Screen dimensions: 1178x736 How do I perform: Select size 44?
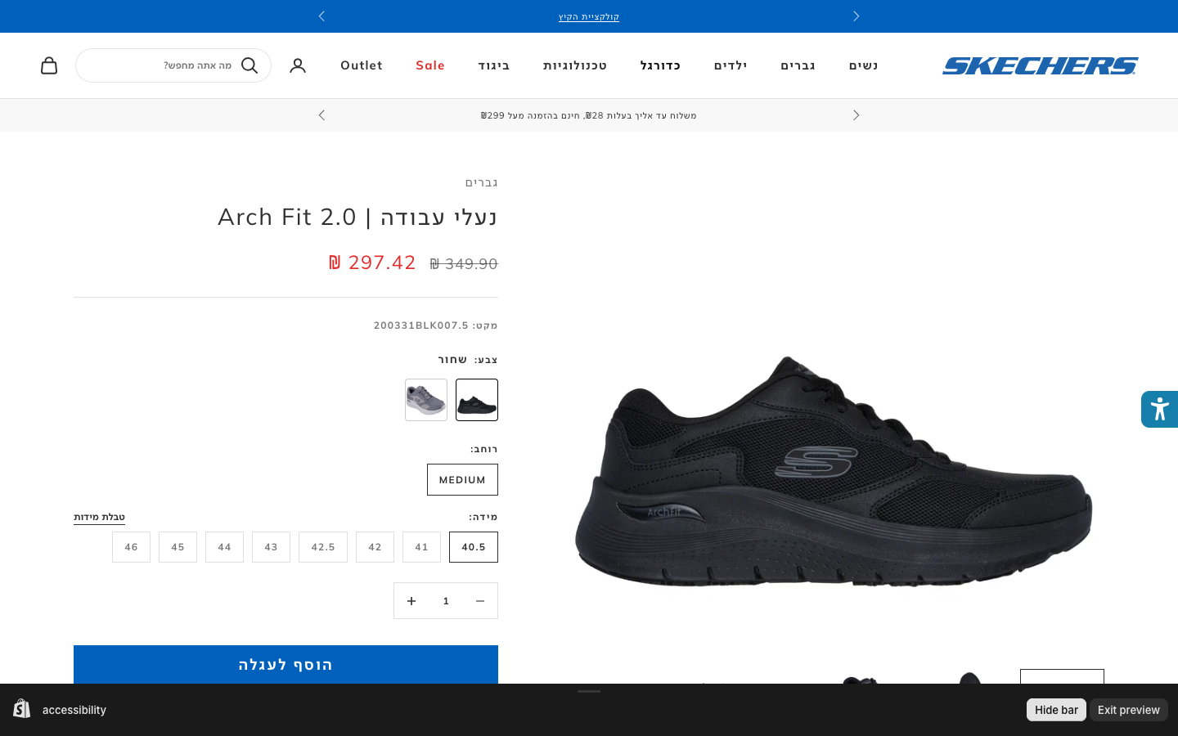click(x=224, y=547)
